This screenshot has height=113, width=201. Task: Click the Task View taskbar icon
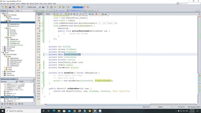click(48, 111)
